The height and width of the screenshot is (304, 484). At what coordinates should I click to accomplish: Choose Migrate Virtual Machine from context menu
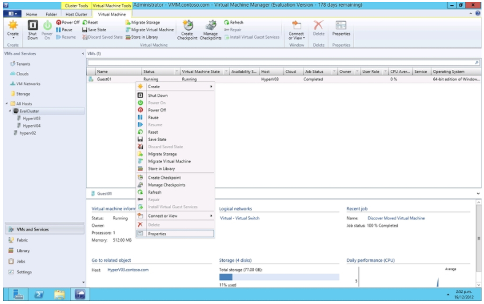click(x=175, y=161)
